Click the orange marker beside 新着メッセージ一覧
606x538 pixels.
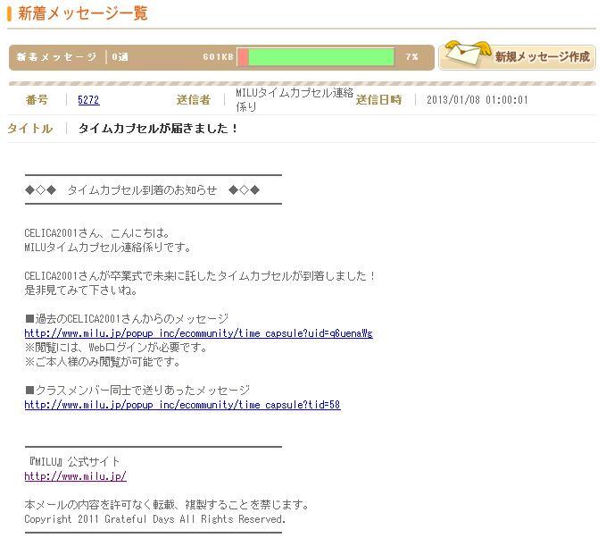pyautogui.click(x=10, y=13)
